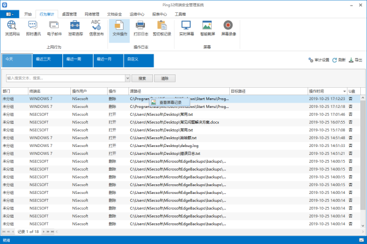
Task: Expand the search box dropdown arrow
Action: point(128,79)
